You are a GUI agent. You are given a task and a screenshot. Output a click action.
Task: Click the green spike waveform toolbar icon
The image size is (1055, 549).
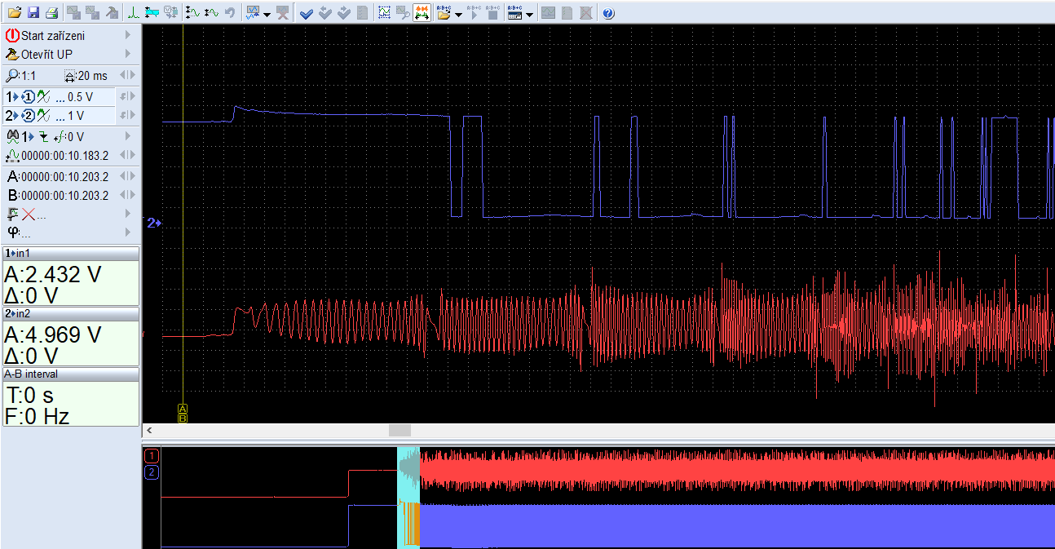[132, 13]
